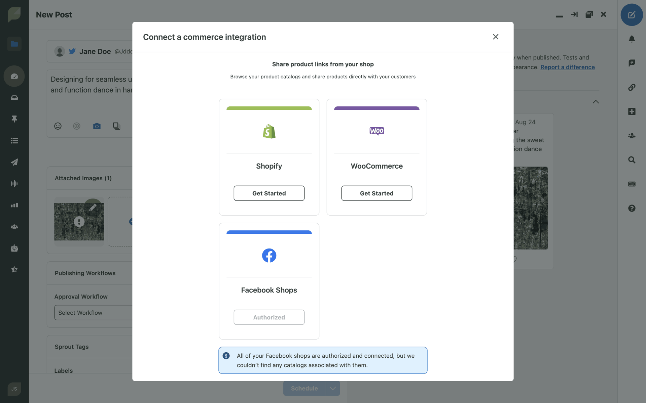646x403 pixels.
Task: Click the Sprout Tags heading
Action: click(x=72, y=347)
